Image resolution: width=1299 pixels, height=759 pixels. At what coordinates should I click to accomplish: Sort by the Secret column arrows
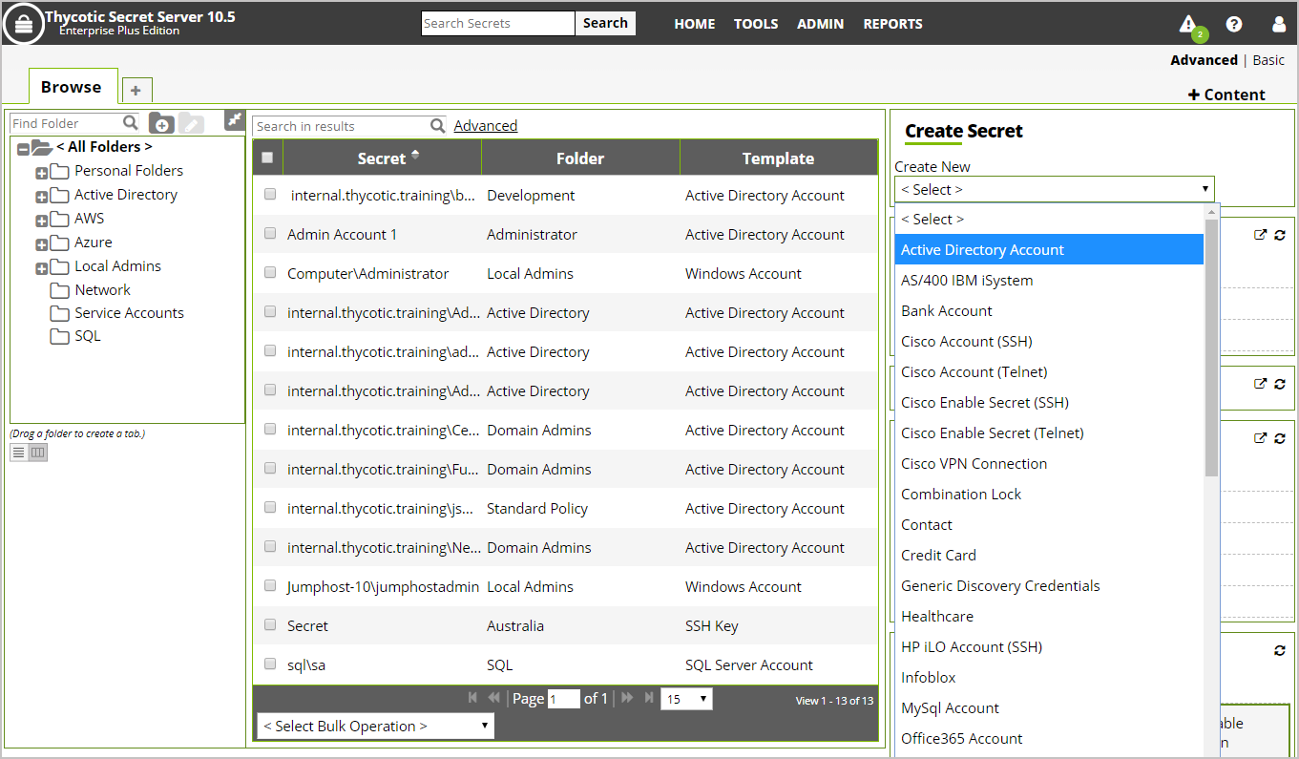coord(415,156)
